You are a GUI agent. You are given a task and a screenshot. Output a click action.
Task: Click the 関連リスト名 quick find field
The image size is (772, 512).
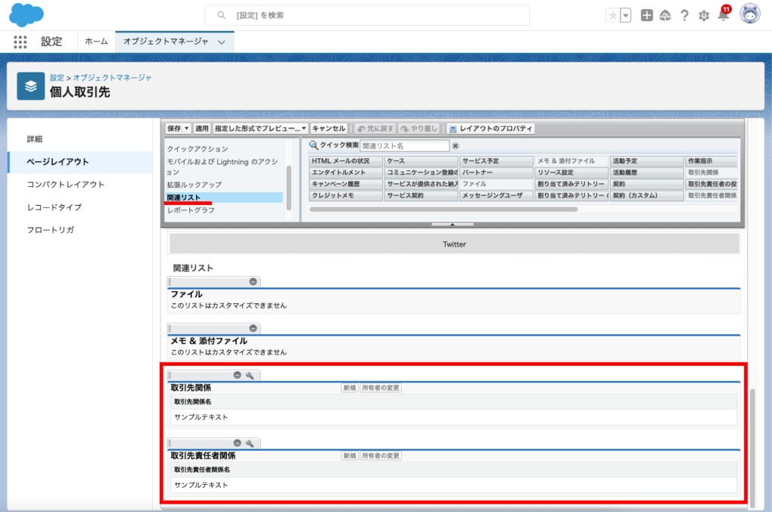[x=404, y=146]
